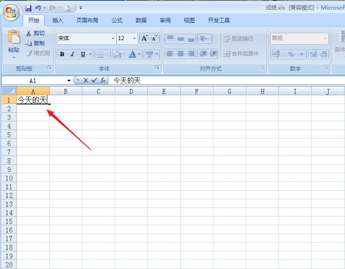Open the 宋体 font name dropdown
This screenshot has height=269, width=345.
pos(113,38)
